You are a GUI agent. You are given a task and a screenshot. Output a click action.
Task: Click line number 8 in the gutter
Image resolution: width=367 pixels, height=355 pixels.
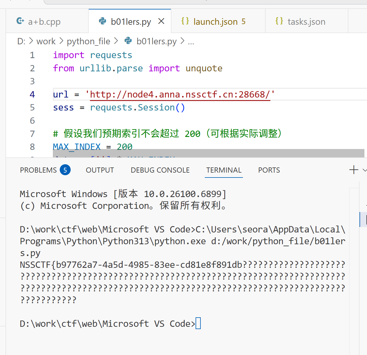point(32,147)
